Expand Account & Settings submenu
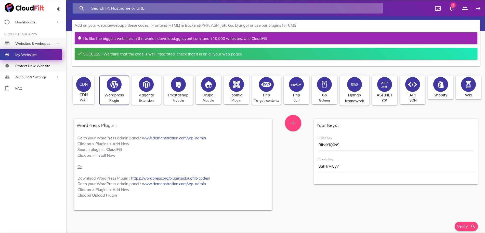 coord(58,77)
